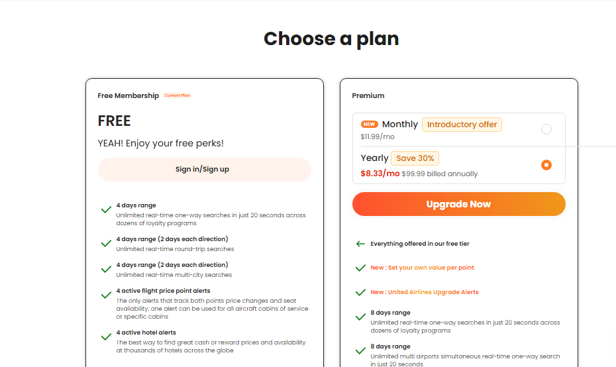This screenshot has height=367, width=616.
Task: Click the Upgrade Now button
Action: coord(458,204)
